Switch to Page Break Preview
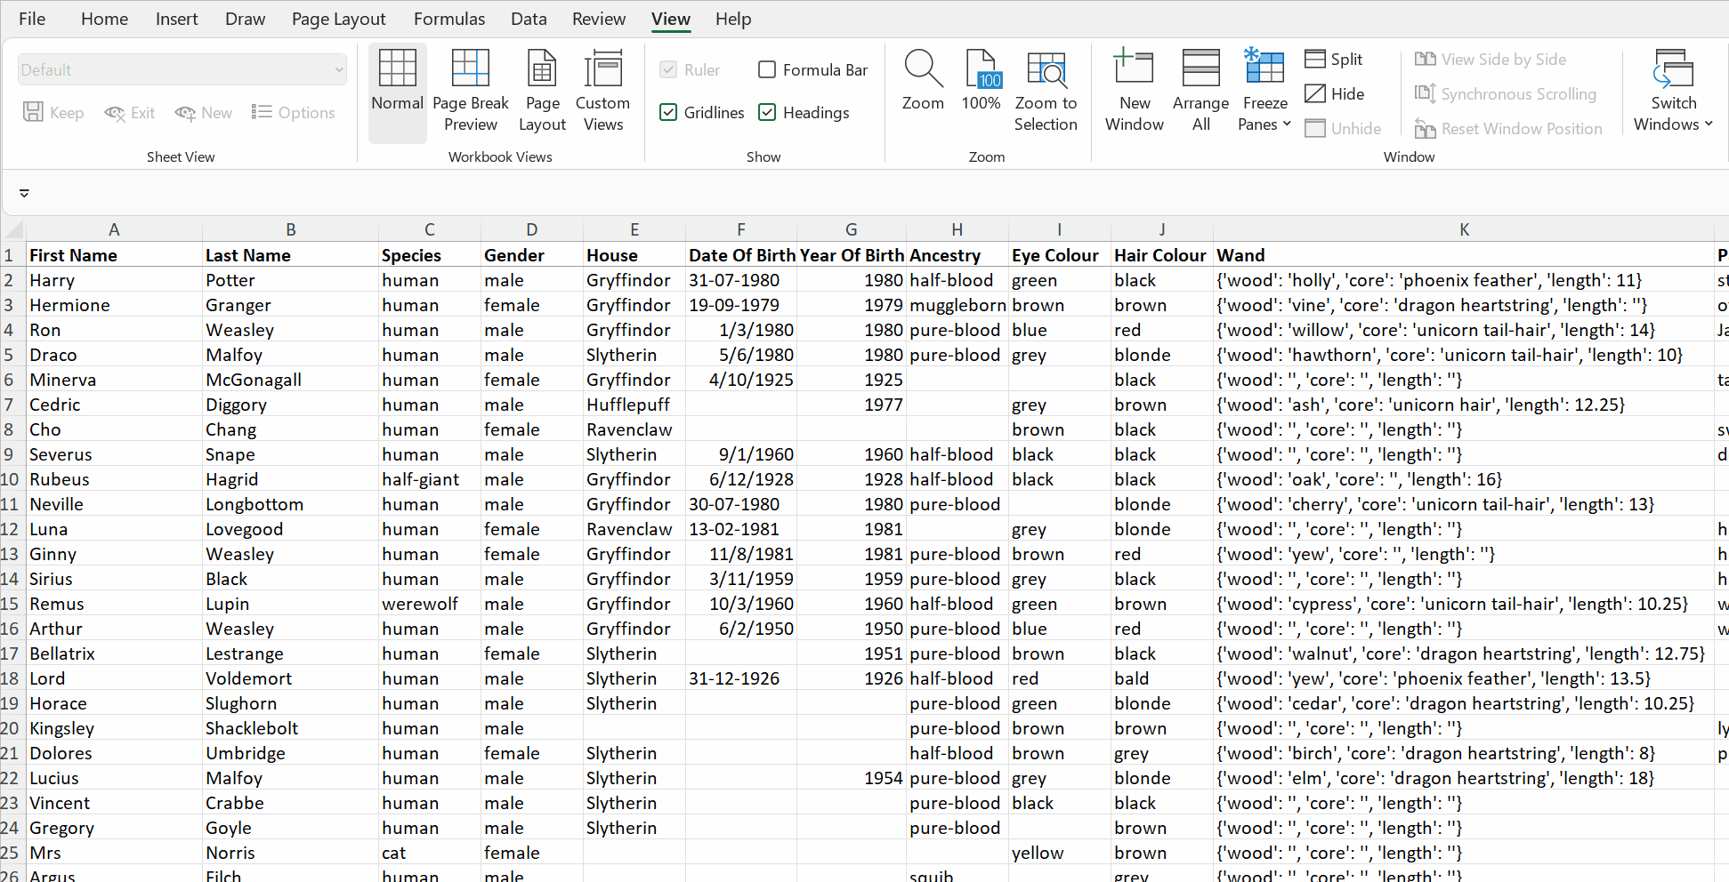Viewport: 1729px width, 882px height. [x=470, y=89]
